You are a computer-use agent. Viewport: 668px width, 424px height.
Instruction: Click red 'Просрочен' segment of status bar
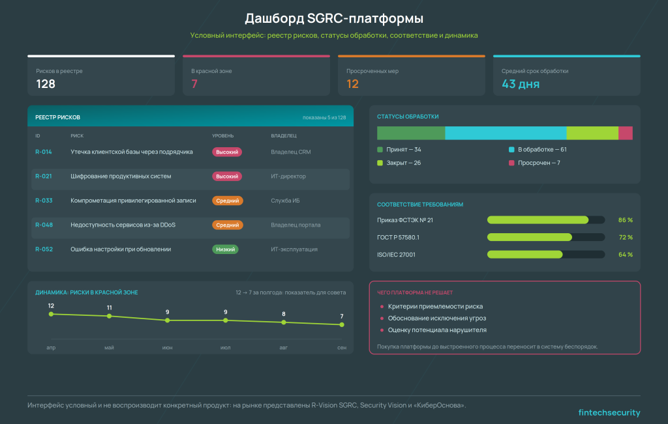point(626,133)
